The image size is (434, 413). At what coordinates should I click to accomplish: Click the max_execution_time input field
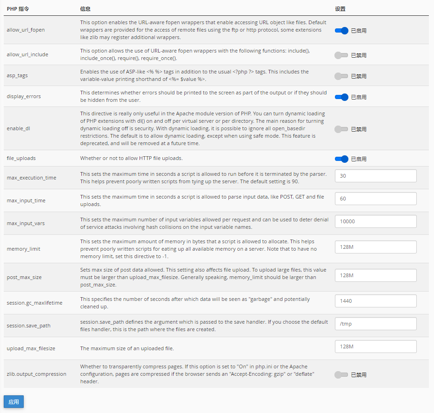tap(375, 176)
